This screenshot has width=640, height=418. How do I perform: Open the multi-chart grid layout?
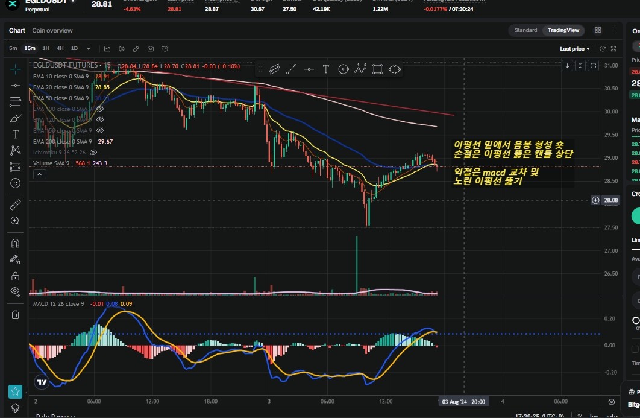598,30
